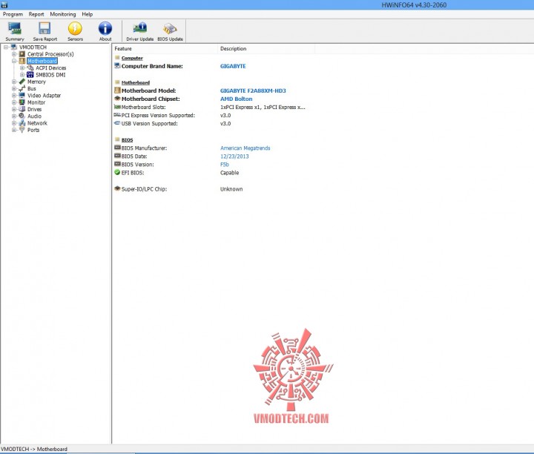
Task: Open the Program menu
Action: click(x=13, y=14)
